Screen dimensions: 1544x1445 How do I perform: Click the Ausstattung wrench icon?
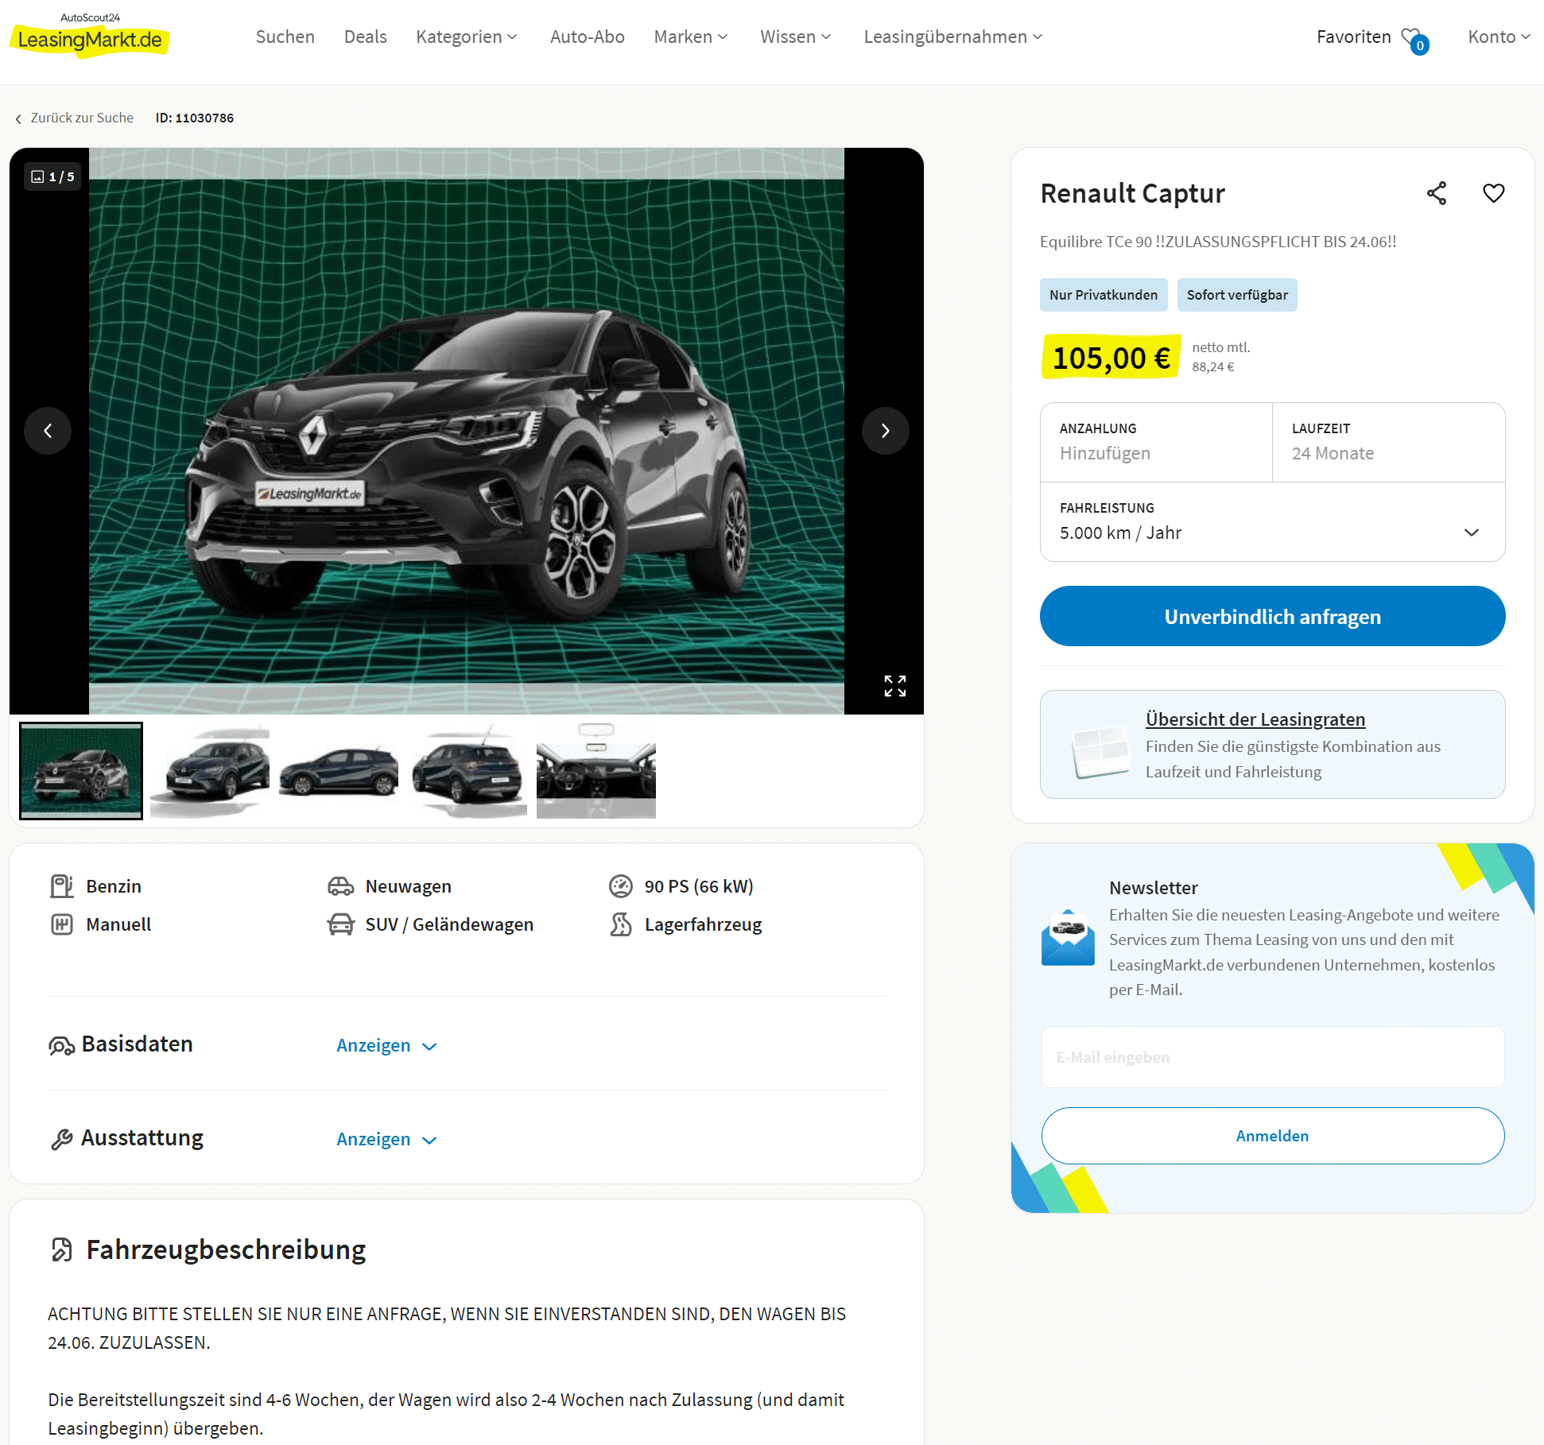coord(62,1139)
